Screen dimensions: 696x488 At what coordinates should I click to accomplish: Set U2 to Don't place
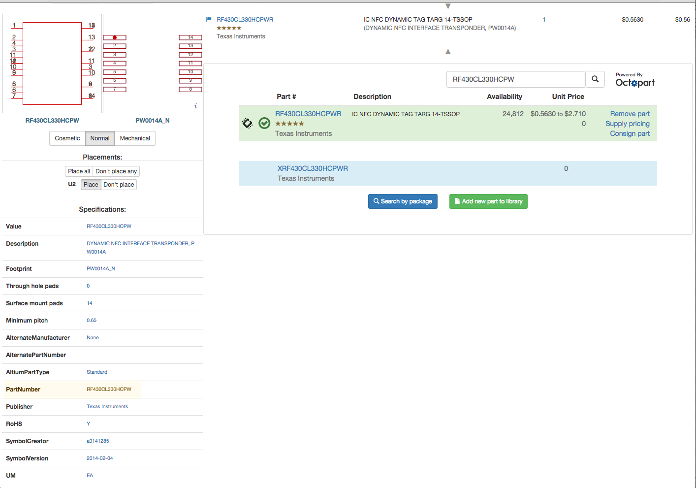coord(119,185)
